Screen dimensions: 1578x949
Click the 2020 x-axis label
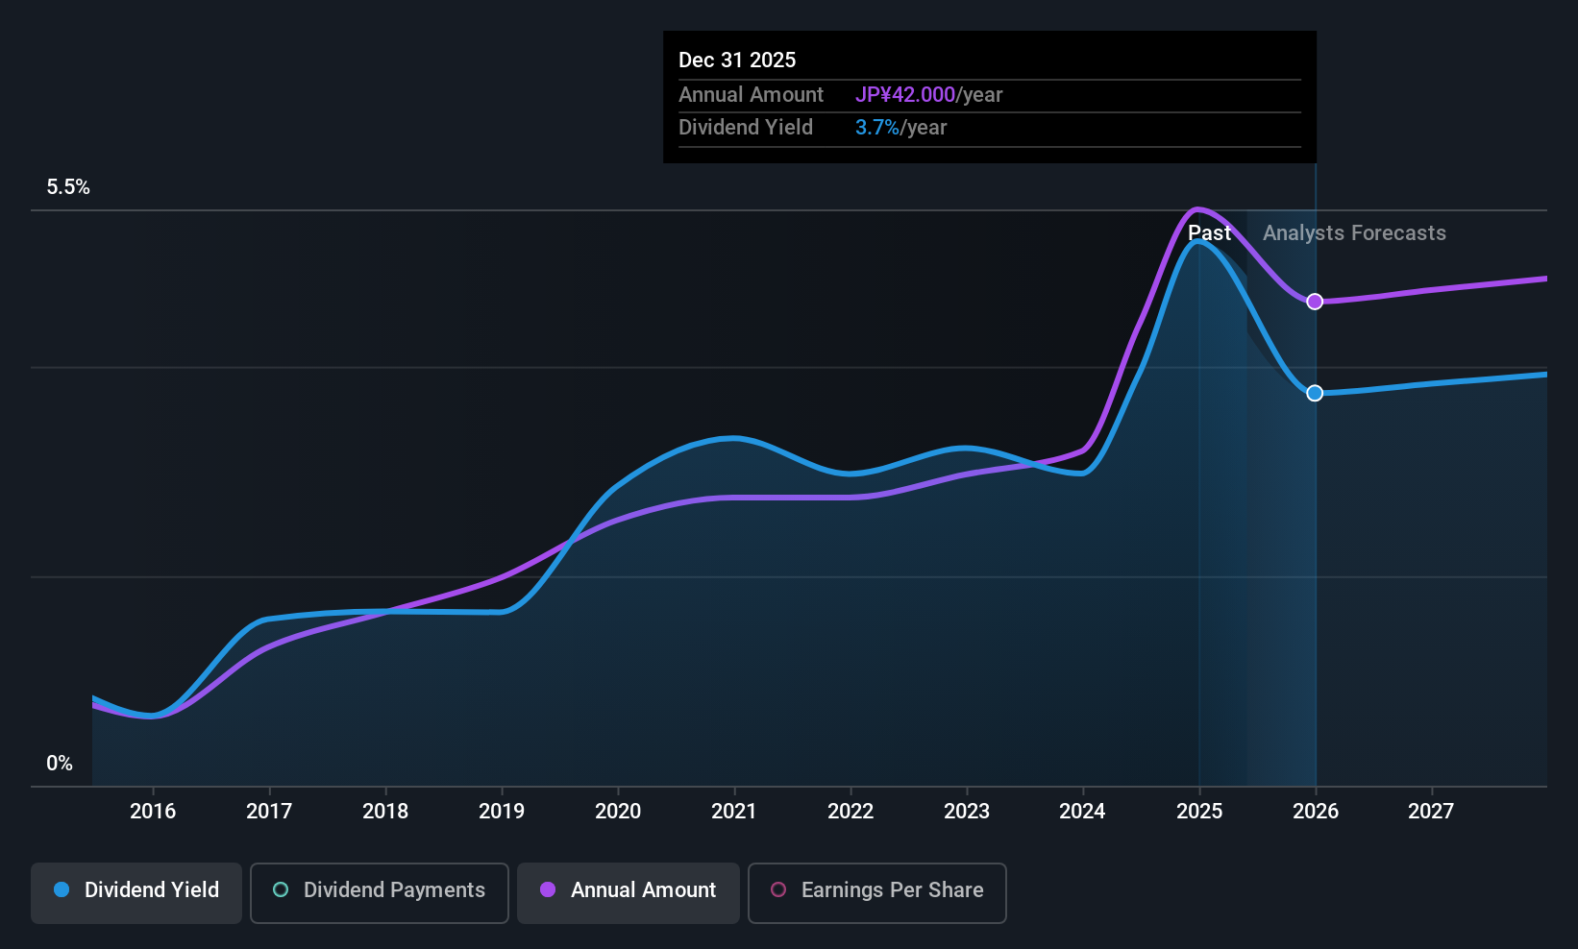coord(618,812)
